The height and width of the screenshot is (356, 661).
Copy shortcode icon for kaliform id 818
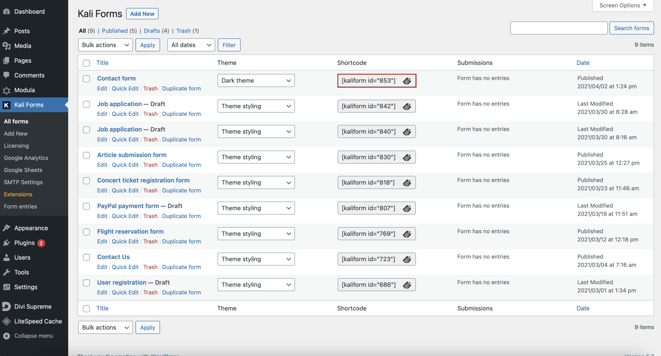(x=407, y=183)
